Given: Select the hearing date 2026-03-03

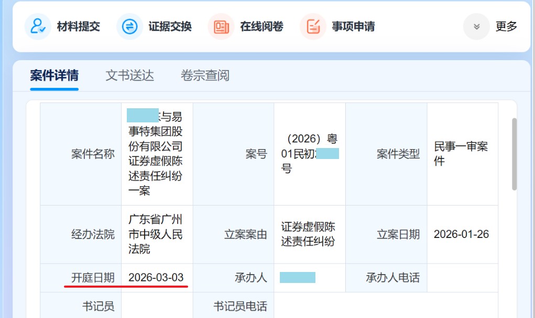Looking at the screenshot, I should click(x=156, y=278).
